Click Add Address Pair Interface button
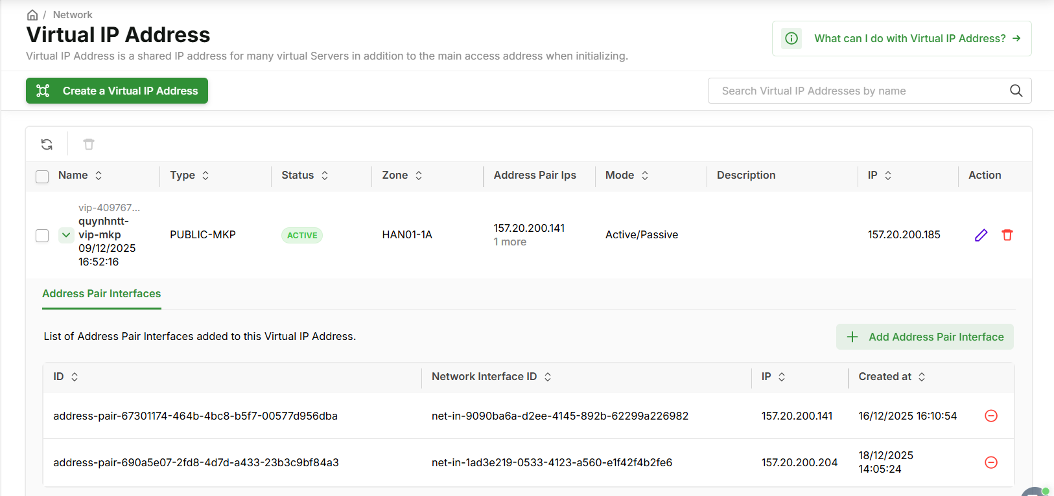Viewport: 1054px width, 496px height. pyautogui.click(x=924, y=337)
